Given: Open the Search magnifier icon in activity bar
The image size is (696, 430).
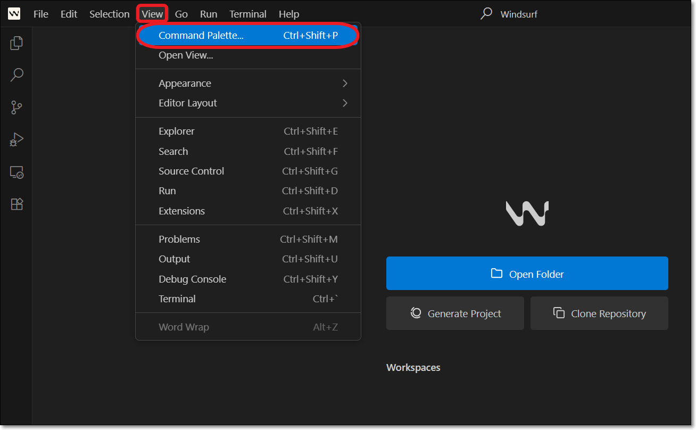Looking at the screenshot, I should [x=16, y=75].
